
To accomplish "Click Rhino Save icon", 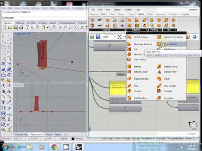I will click(x=16, y=27).
